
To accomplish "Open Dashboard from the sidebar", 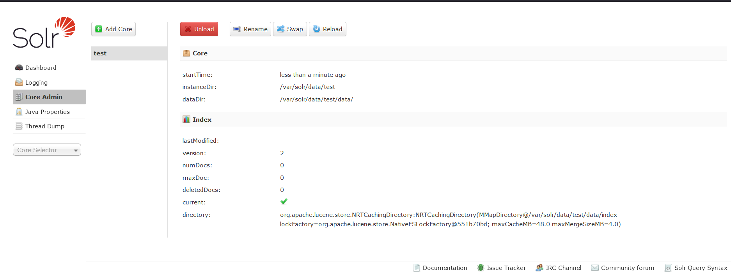I will coord(49,68).
